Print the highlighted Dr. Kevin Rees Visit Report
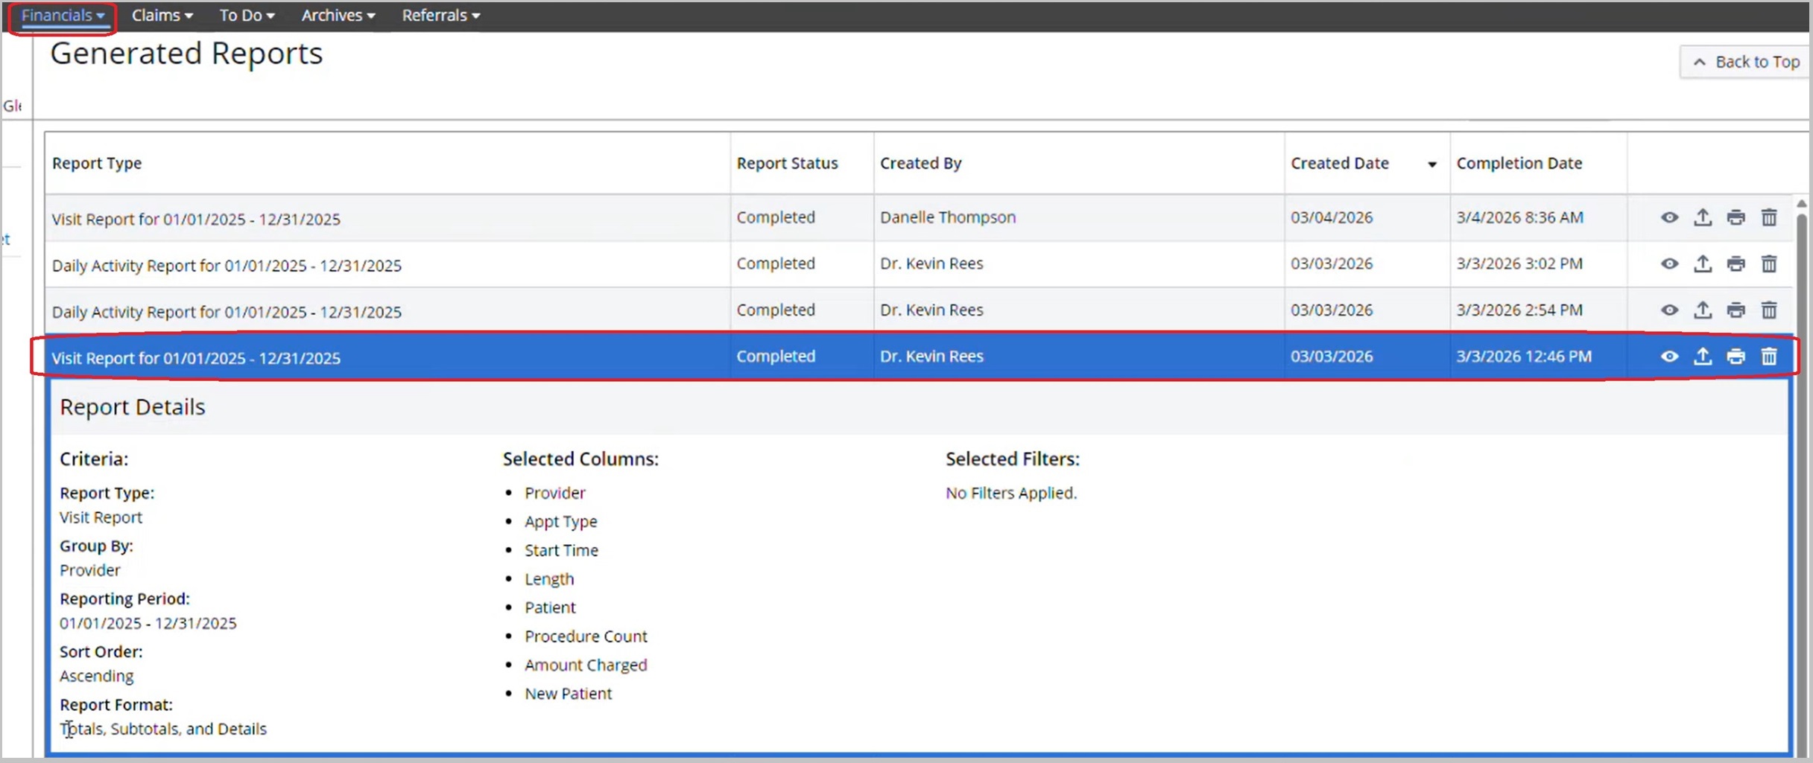This screenshot has height=763, width=1813. click(1736, 357)
